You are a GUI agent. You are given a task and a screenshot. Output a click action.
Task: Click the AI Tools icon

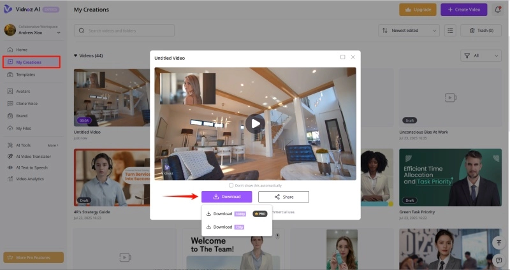point(10,145)
